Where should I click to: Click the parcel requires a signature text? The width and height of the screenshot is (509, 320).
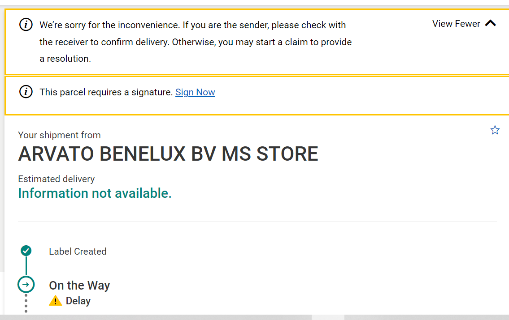pos(106,92)
